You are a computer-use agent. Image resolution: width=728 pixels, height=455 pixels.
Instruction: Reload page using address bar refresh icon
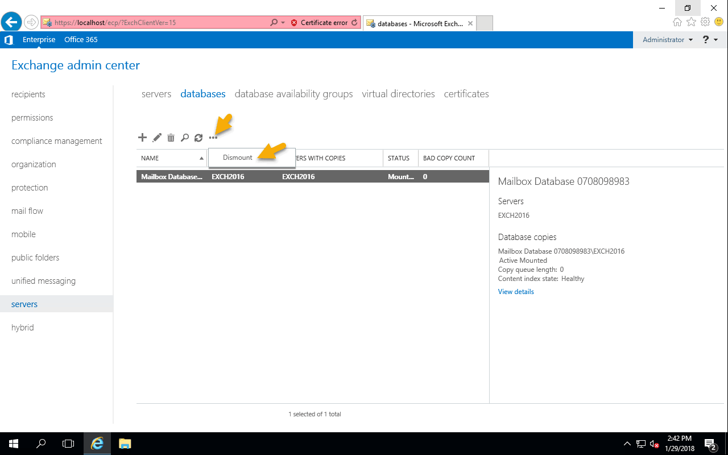click(354, 23)
